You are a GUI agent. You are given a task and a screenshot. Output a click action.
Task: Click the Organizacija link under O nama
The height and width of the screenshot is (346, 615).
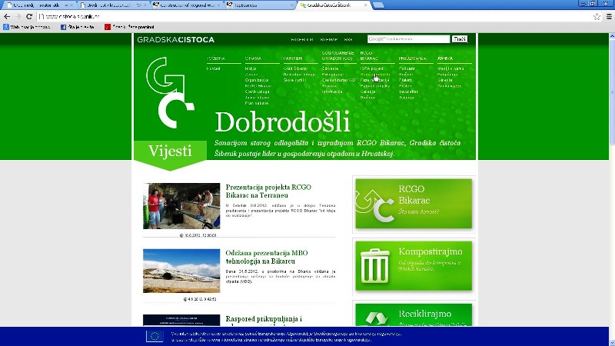pos(257,80)
